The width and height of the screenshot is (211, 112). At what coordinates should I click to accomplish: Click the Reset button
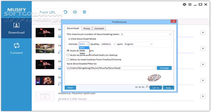[70, 88]
